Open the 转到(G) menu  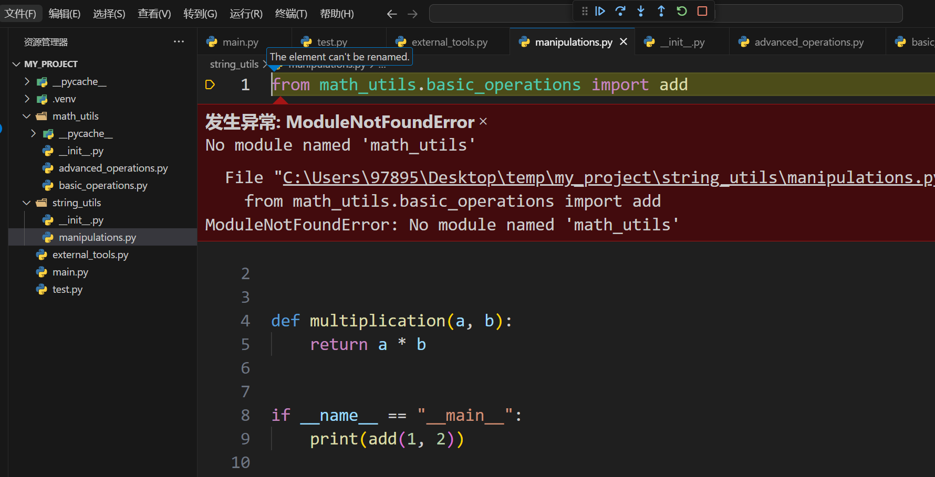[200, 14]
